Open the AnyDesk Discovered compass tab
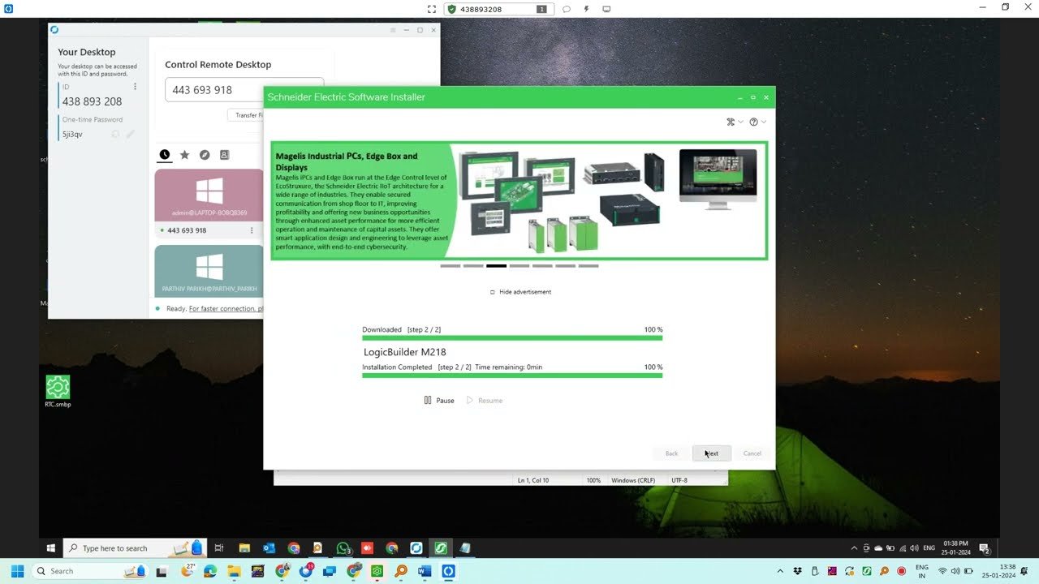 point(205,155)
